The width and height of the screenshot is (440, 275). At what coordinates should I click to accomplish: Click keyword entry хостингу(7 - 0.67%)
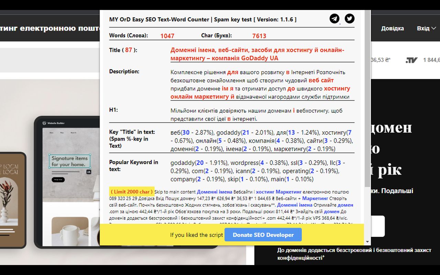262,136
